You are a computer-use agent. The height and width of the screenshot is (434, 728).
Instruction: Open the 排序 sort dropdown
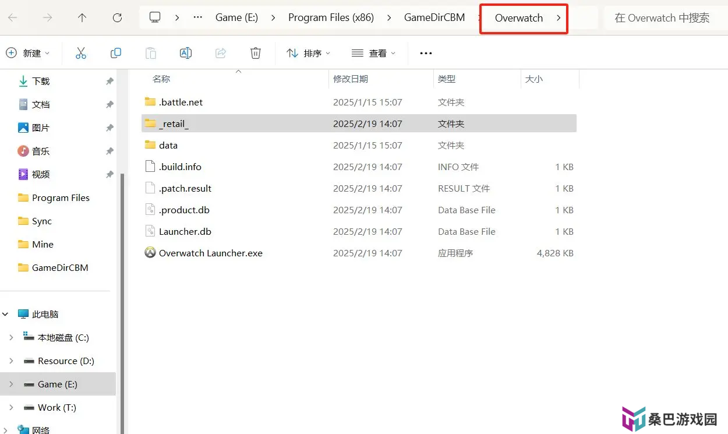pyautogui.click(x=309, y=53)
